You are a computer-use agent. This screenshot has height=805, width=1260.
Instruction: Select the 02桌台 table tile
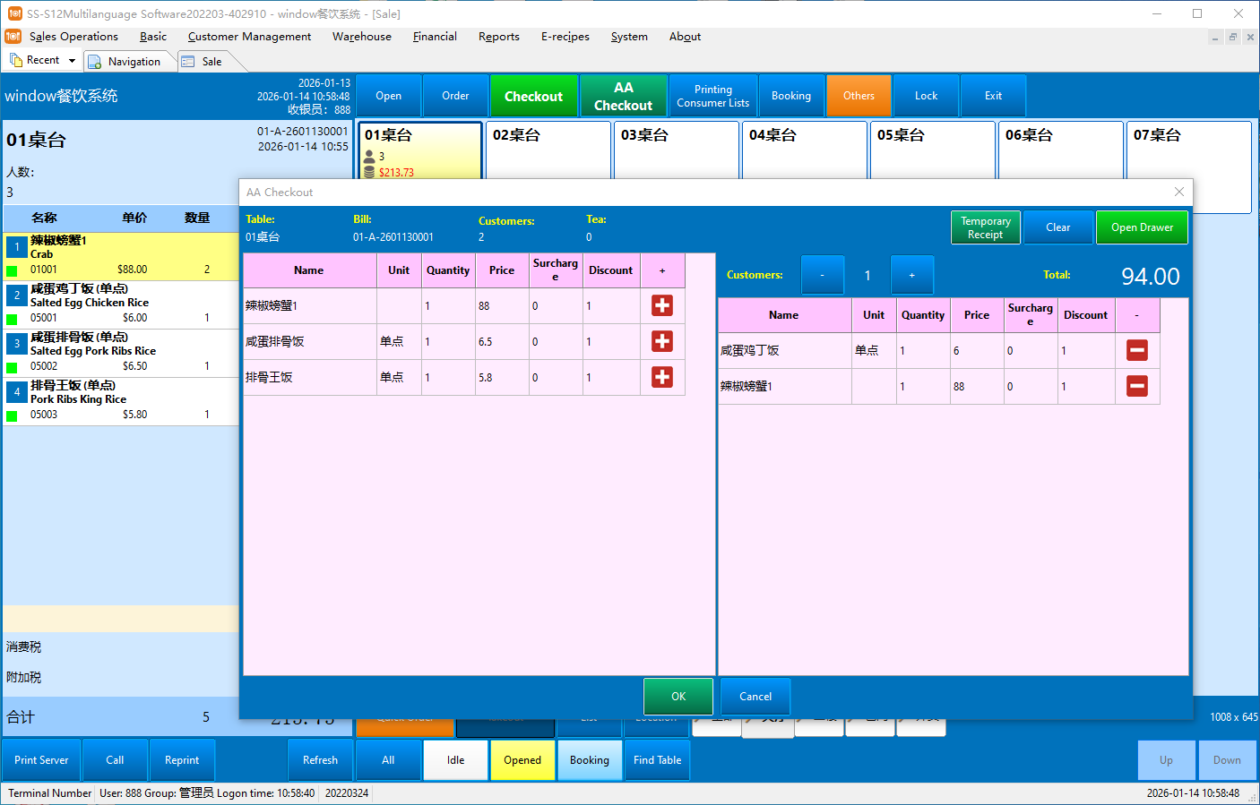click(x=548, y=150)
